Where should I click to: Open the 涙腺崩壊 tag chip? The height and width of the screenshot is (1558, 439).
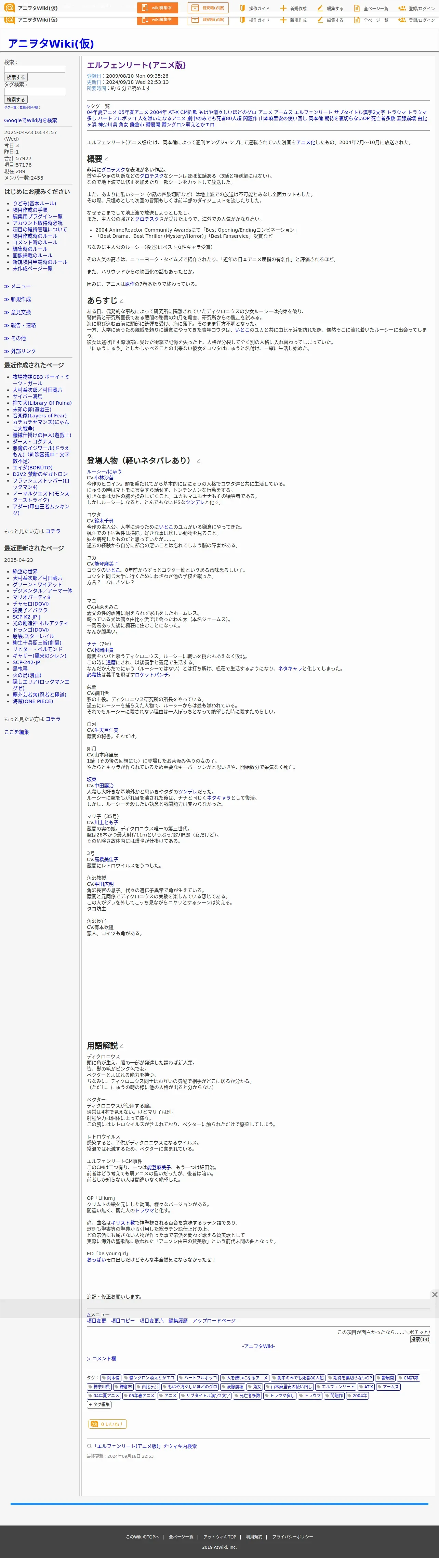(x=233, y=1387)
